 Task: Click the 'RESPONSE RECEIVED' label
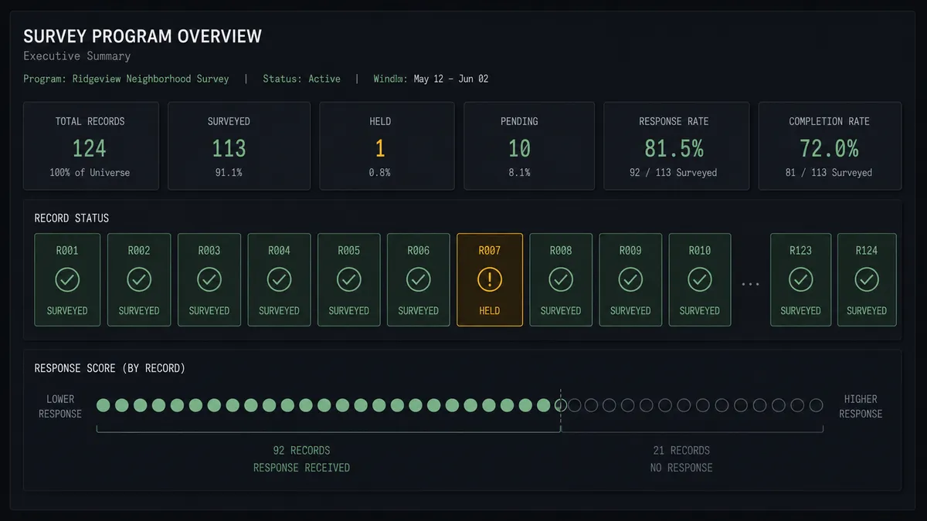click(301, 468)
